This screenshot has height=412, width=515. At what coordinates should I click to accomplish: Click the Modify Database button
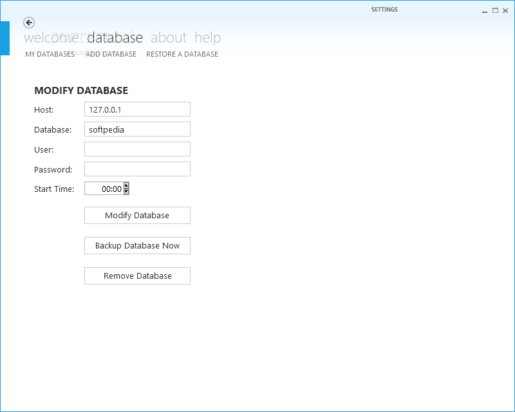(137, 215)
